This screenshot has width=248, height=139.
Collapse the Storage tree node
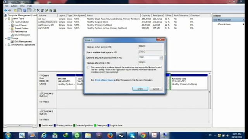click(6, 38)
